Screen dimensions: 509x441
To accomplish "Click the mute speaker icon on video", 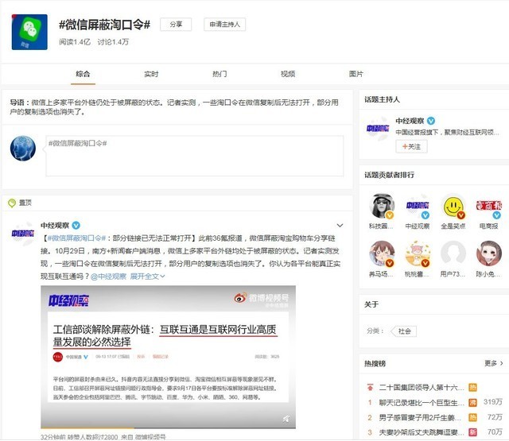I will (286, 419).
